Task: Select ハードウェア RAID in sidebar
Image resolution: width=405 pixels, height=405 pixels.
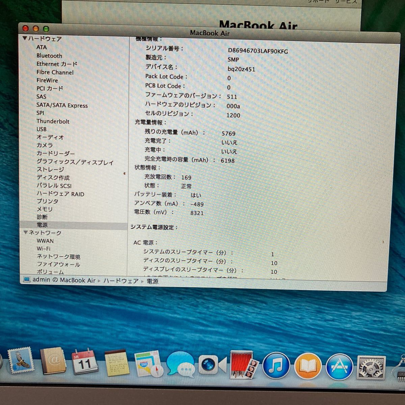Action: coord(60,194)
